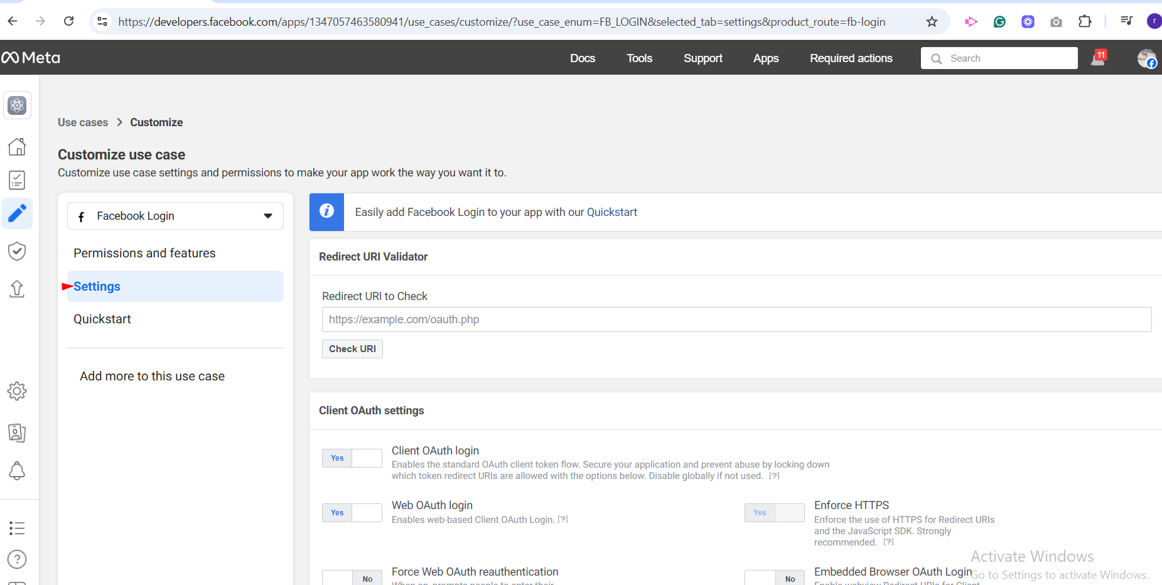Open the shield review icon in sidebar
Screen dimensions: 1162x585
pos(17,251)
